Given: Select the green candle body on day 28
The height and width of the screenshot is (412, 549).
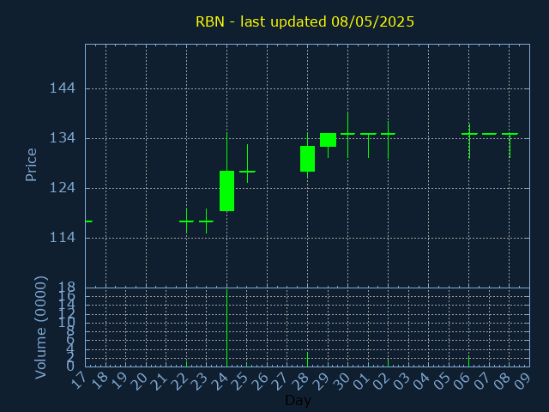Looking at the screenshot, I should (307, 159).
